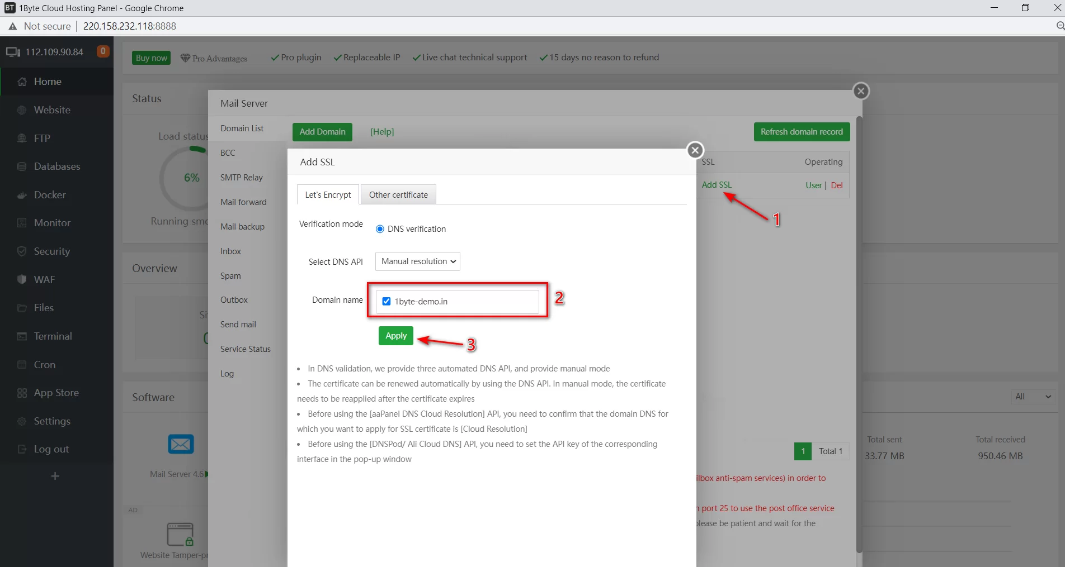
Task: Click the User link in Operating column
Action: [813, 185]
